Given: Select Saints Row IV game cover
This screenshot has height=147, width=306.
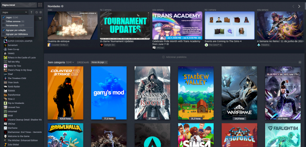Looking at the screenshot, I should pos(283,93).
